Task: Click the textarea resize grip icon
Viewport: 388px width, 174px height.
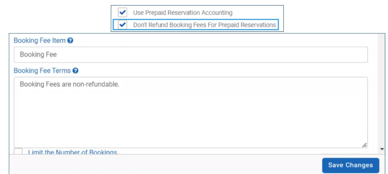Action: pyautogui.click(x=364, y=145)
